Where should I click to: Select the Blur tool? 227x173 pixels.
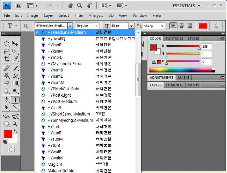7,91
